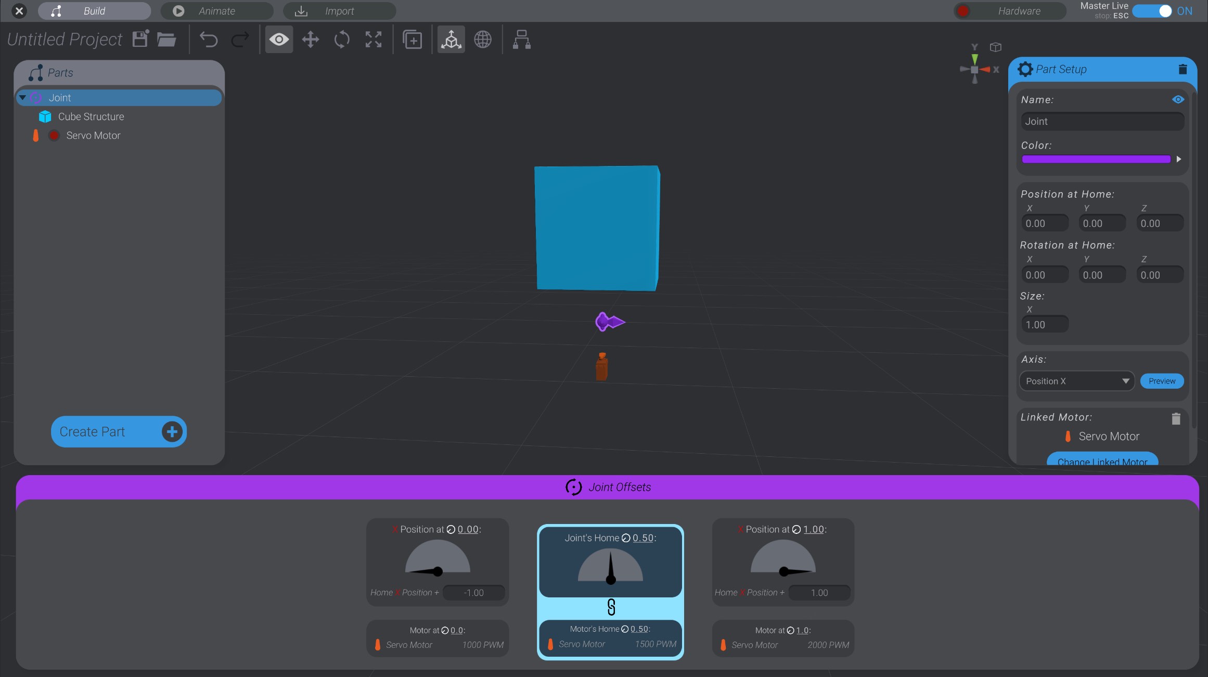The width and height of the screenshot is (1208, 677).
Task: Click the purple color swatch bar
Action: (1095, 159)
